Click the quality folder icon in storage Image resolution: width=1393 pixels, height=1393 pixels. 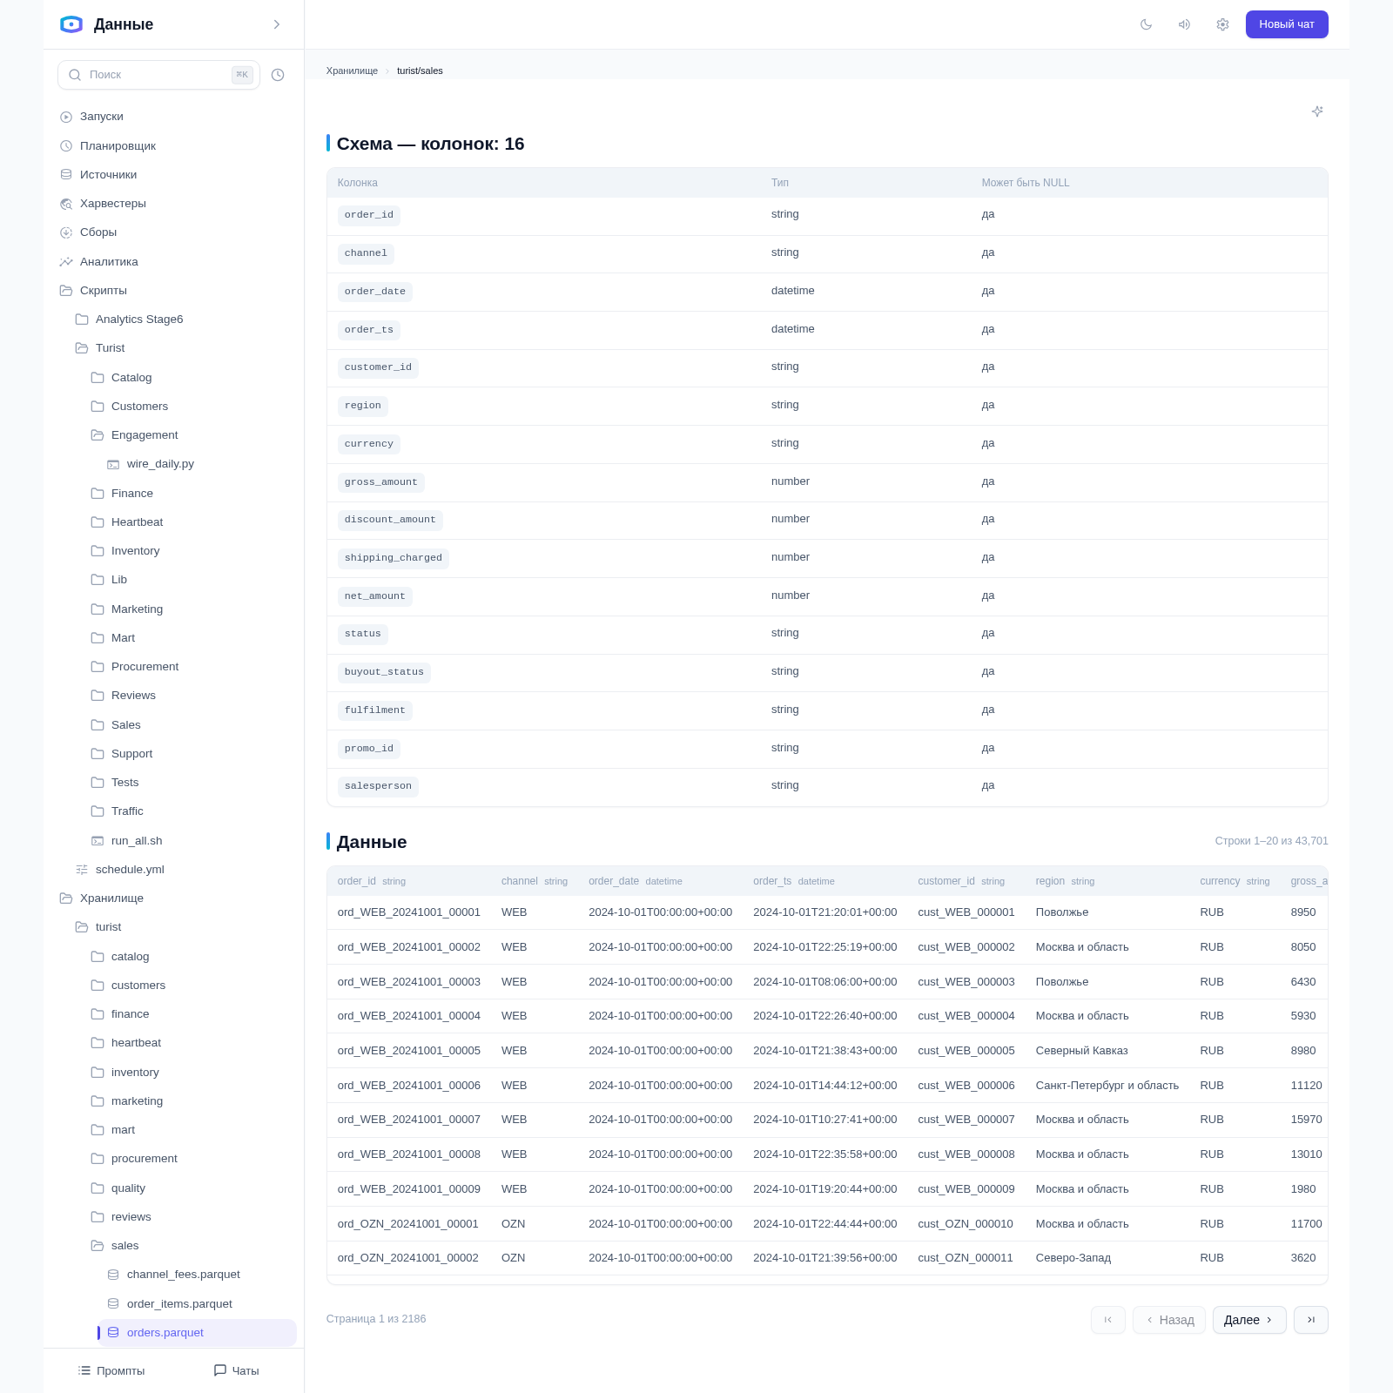point(98,1188)
